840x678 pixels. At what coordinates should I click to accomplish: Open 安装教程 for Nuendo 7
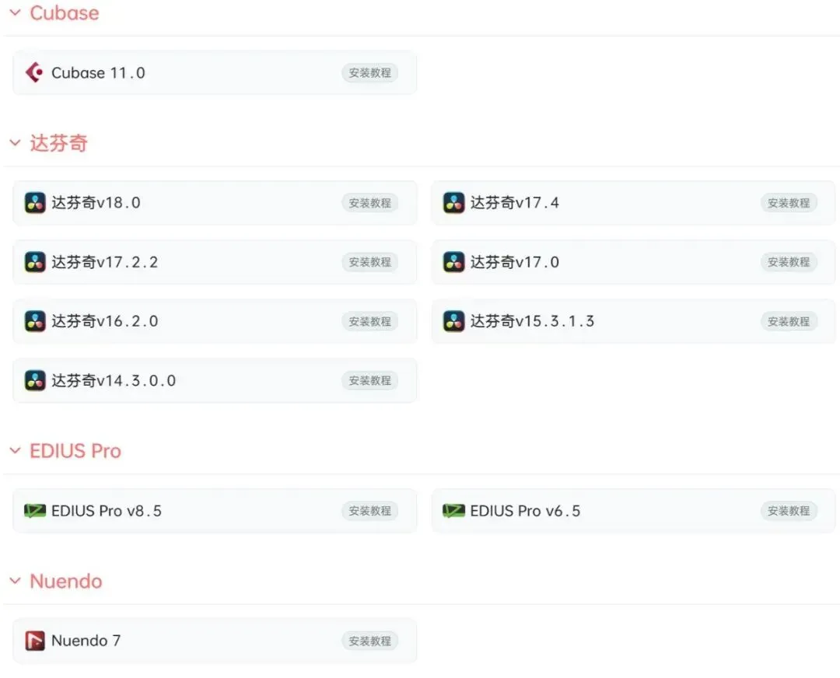pyautogui.click(x=369, y=641)
